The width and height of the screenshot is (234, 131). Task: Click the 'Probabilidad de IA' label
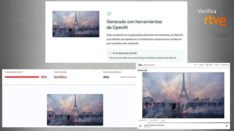click(x=14, y=72)
